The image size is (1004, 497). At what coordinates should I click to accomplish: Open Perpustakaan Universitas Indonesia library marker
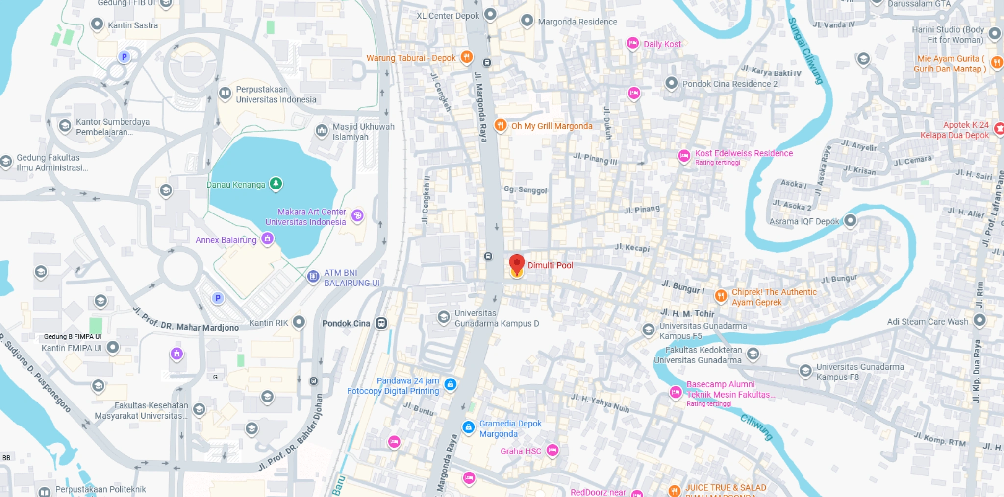tap(225, 93)
